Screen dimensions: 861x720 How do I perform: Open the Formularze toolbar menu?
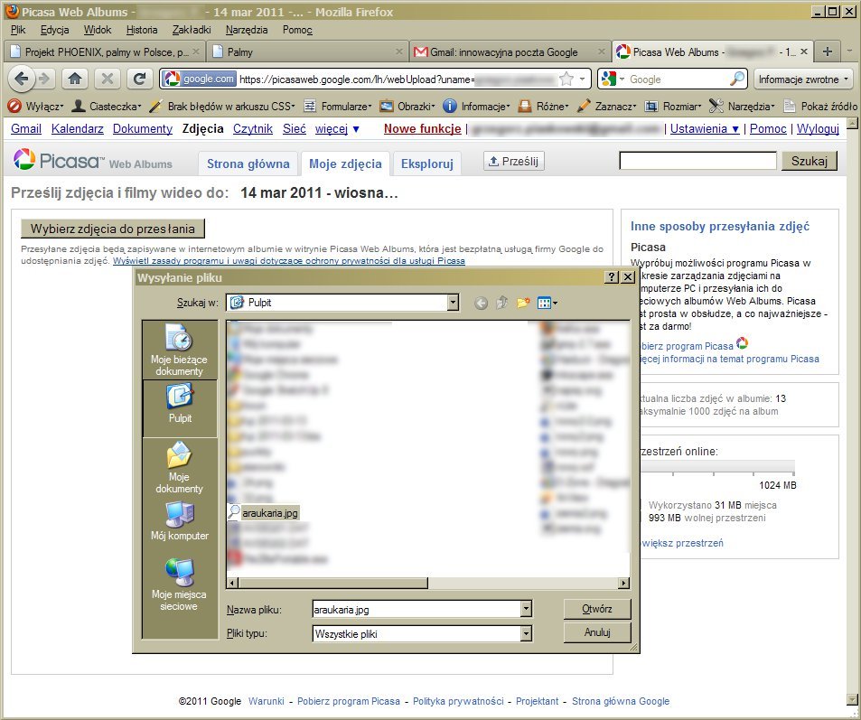click(338, 106)
